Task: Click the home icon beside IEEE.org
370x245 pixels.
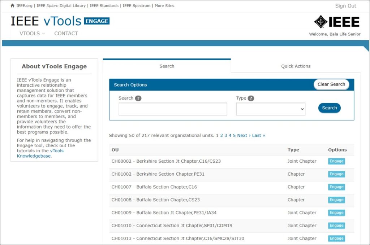Action: pos(13,5)
